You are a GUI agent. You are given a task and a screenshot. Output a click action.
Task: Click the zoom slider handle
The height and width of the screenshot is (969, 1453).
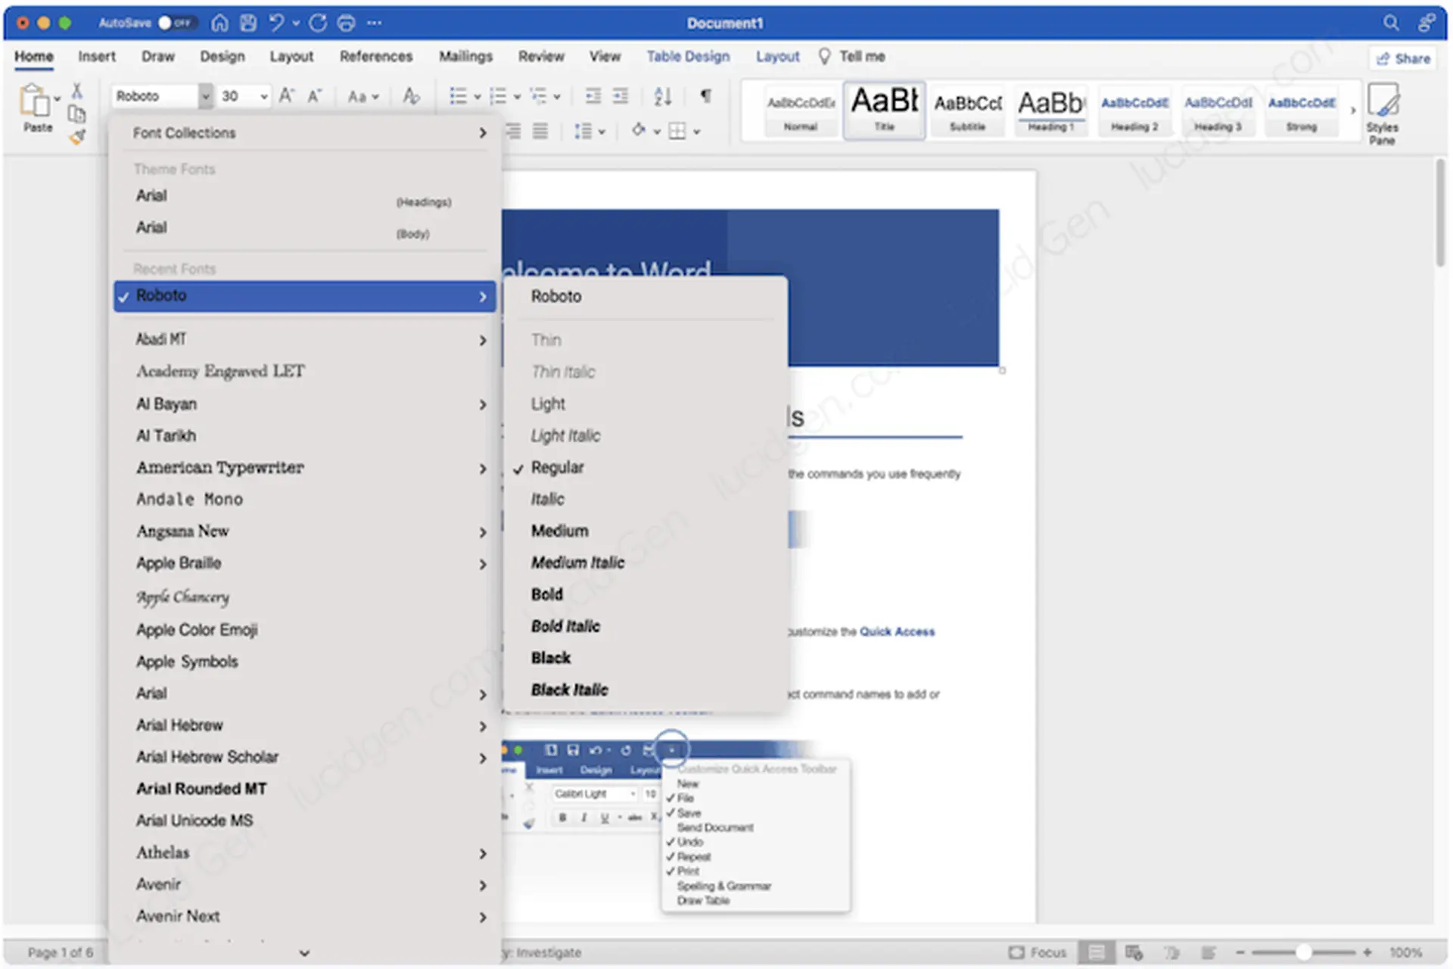click(1303, 952)
